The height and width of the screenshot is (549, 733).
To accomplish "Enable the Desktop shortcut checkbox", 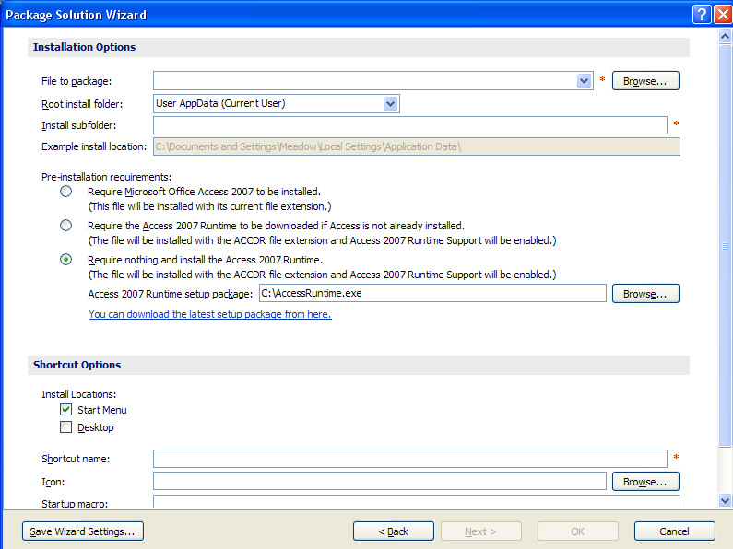I will pyautogui.click(x=65, y=427).
